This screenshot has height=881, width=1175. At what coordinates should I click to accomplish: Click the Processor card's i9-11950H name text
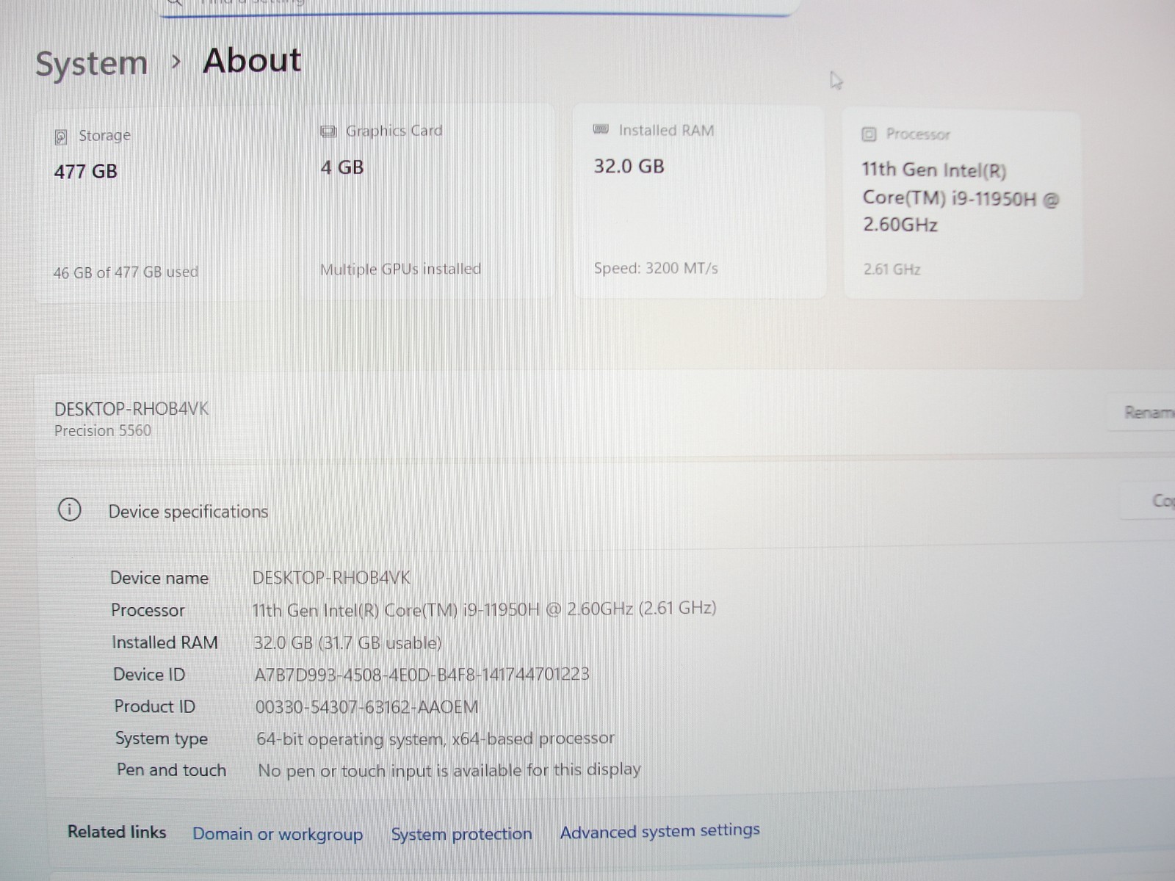tap(961, 197)
